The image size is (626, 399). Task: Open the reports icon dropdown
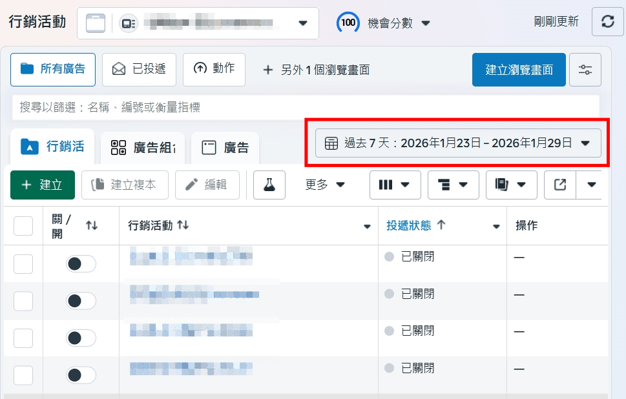click(x=511, y=185)
